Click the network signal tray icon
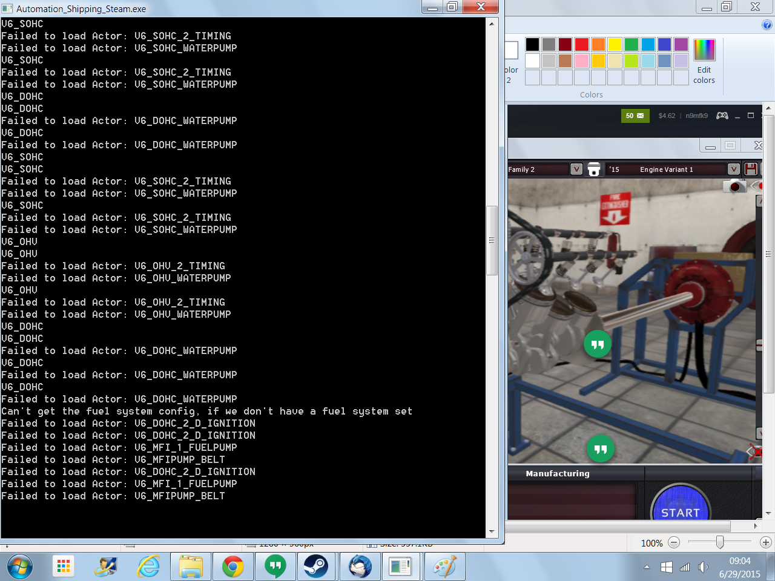Viewport: 775px width, 581px height. (x=685, y=567)
